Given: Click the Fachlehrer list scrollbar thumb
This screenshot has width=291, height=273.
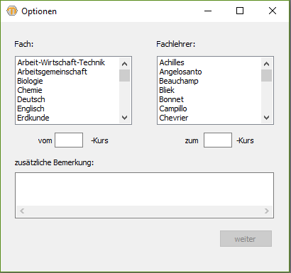Looking at the screenshot, I should [266, 75].
